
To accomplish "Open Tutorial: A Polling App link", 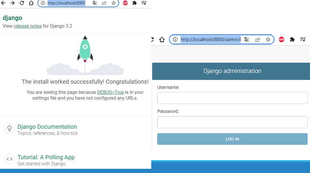I will (x=46, y=157).
